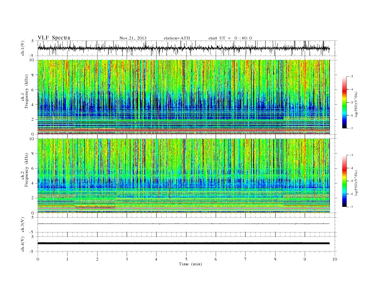Select the "ch.4(V)" axis label
The image size is (377, 291).
point(23,244)
